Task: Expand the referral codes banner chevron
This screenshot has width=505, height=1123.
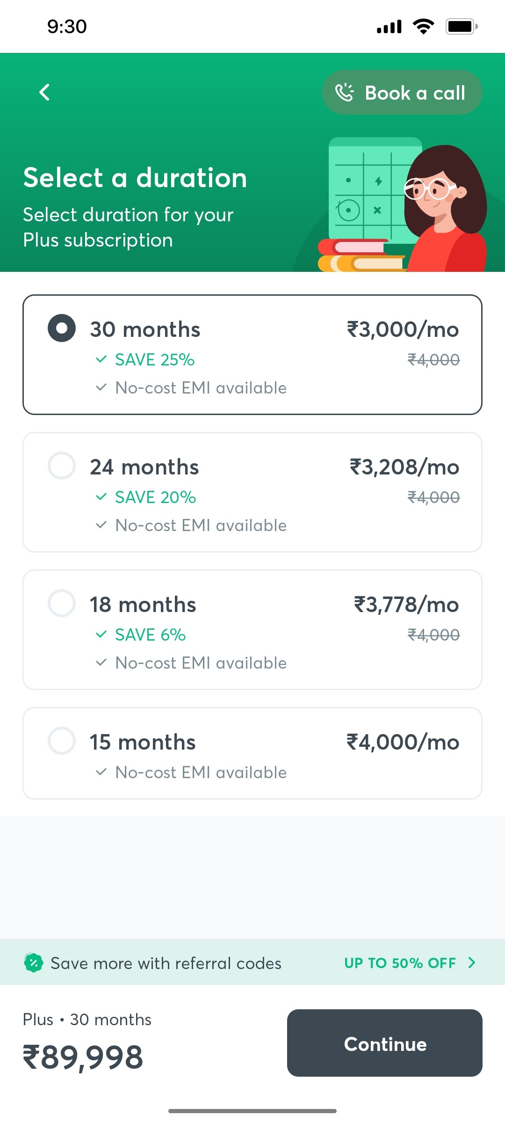Action: [471, 963]
